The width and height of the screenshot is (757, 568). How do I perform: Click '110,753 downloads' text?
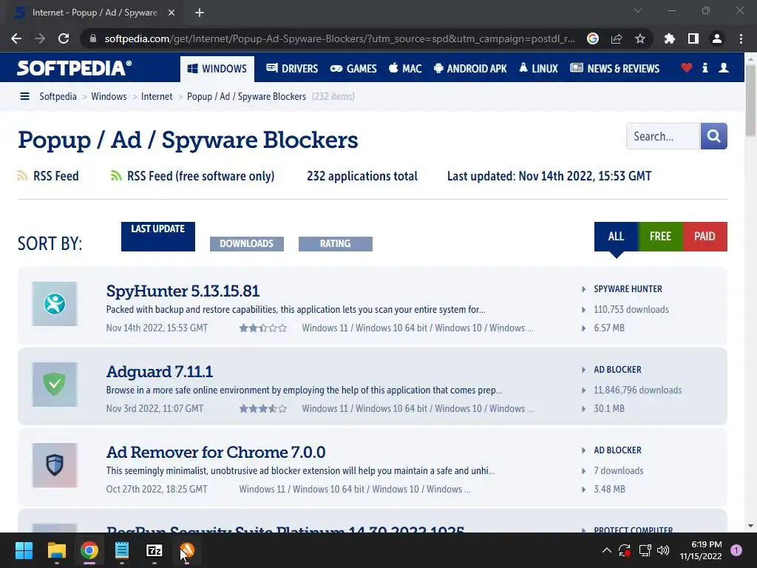point(631,310)
